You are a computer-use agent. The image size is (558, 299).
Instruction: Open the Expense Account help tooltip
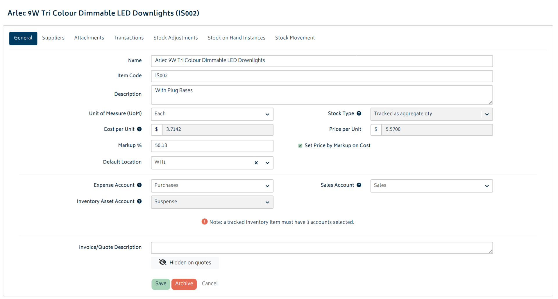point(140,185)
